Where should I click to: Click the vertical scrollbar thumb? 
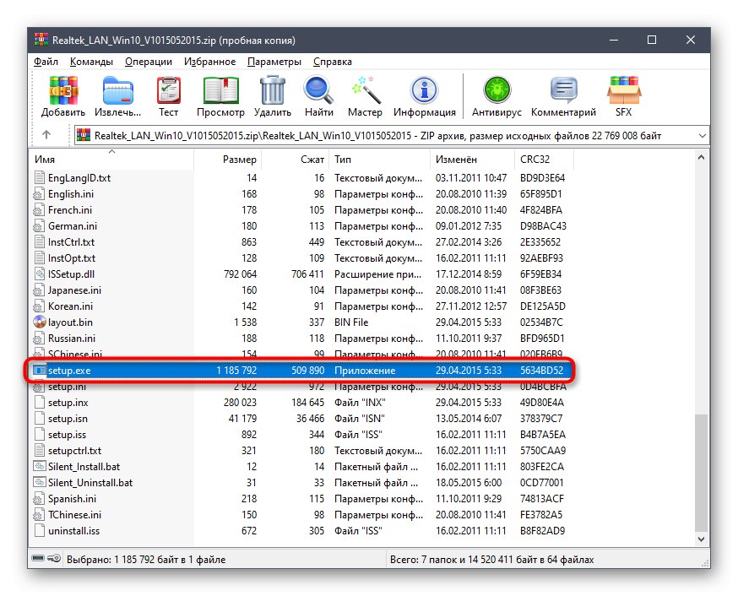[x=702, y=472]
